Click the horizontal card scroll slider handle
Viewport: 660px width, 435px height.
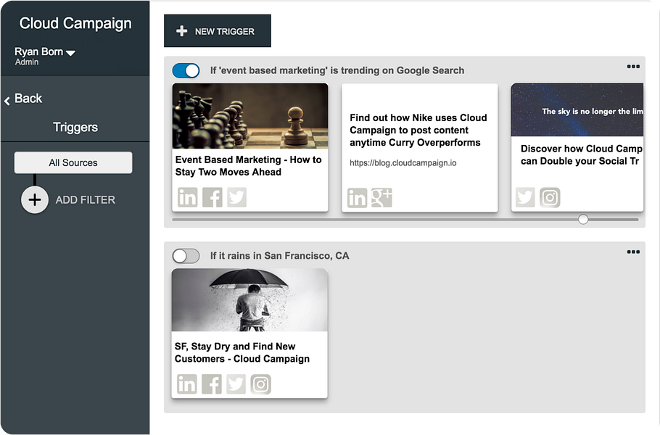pos(583,219)
